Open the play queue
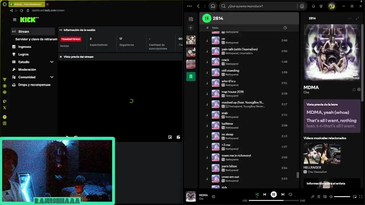This screenshot has width=365, height=205. 319,196
